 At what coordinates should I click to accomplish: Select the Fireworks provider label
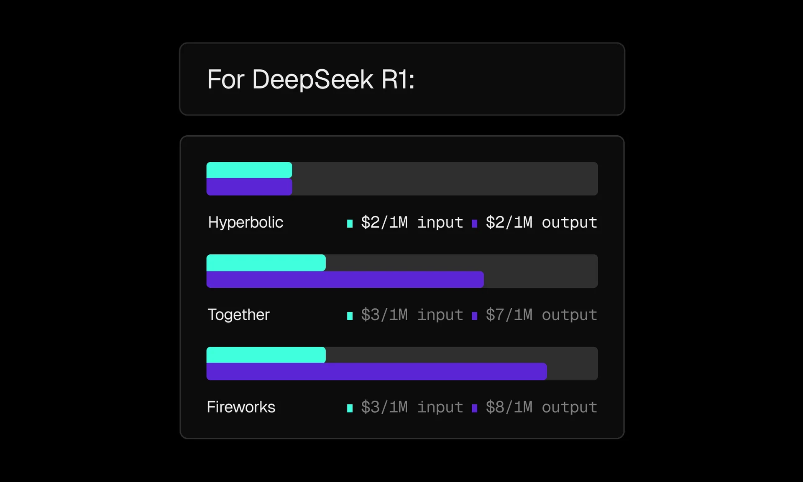[241, 407]
